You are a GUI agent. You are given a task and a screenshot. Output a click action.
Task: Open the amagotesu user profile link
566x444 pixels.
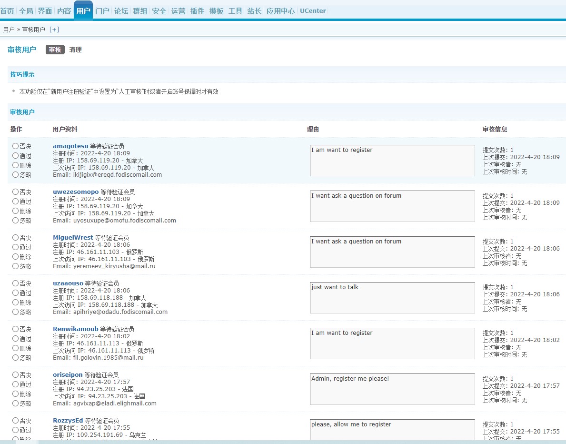(x=70, y=146)
